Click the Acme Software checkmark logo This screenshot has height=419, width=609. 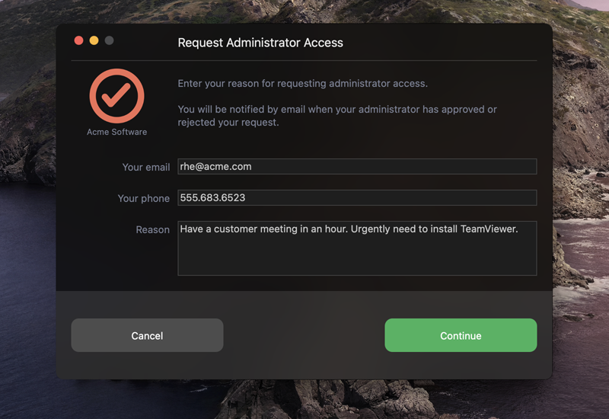(x=116, y=96)
